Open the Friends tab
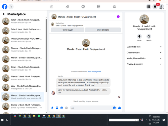The height and width of the screenshot is (126, 168). (x=67, y=7)
